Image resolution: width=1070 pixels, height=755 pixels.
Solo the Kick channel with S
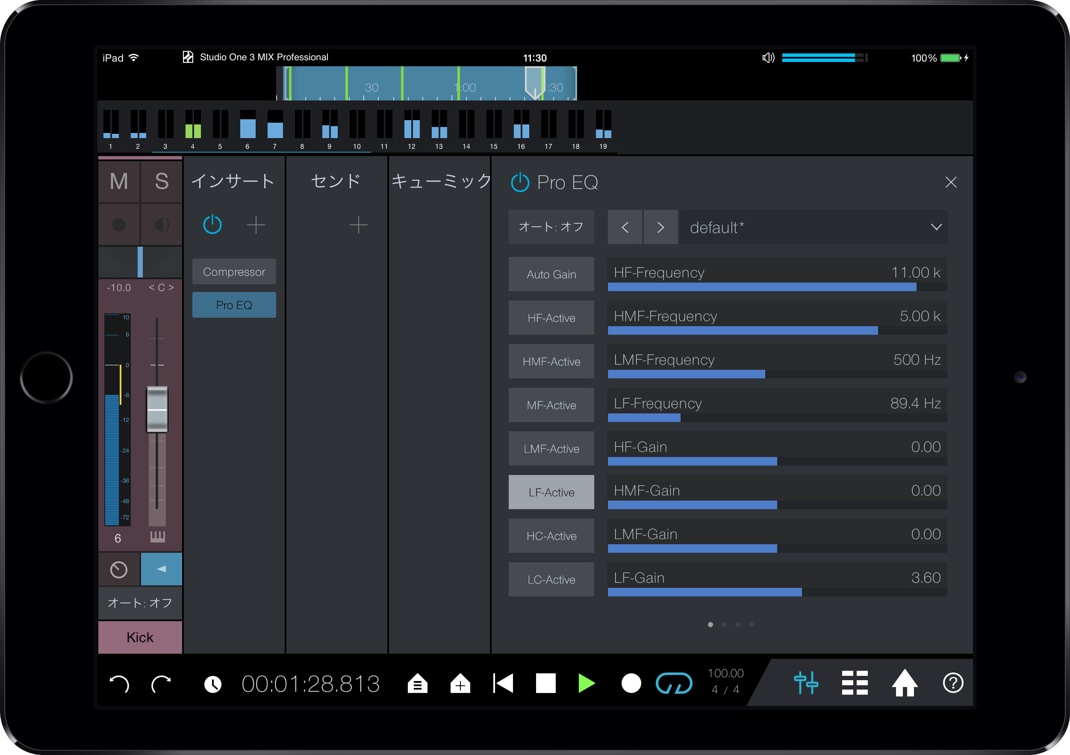coord(162,181)
